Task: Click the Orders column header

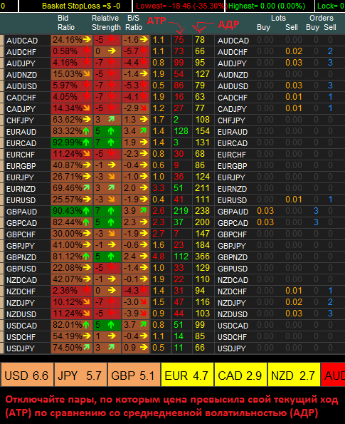Action: click(322, 18)
